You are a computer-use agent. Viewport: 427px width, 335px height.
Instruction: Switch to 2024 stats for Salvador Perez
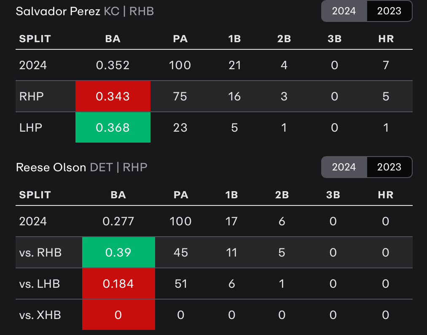(x=344, y=11)
